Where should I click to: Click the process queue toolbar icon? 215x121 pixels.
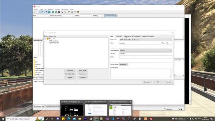click(x=56, y=12)
